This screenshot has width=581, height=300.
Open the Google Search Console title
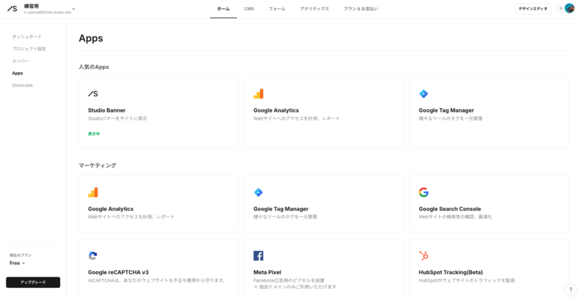click(450, 209)
